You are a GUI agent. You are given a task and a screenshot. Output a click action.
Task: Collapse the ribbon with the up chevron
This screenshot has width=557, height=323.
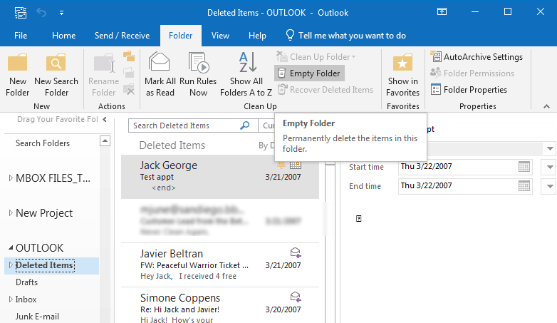click(547, 106)
